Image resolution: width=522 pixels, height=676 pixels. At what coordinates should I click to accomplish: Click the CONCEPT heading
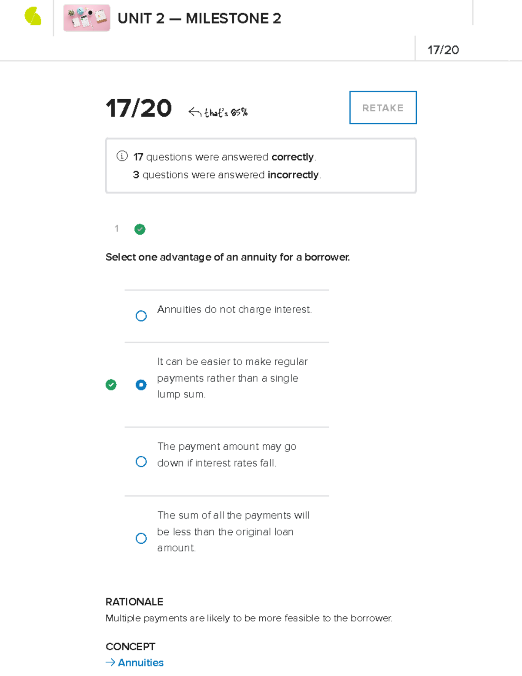pyautogui.click(x=130, y=647)
